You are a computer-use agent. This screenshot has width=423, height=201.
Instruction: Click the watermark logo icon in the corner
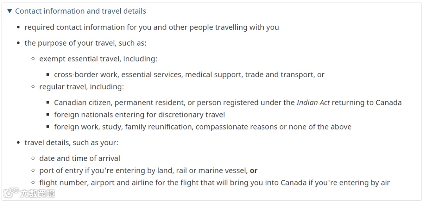click(11, 193)
